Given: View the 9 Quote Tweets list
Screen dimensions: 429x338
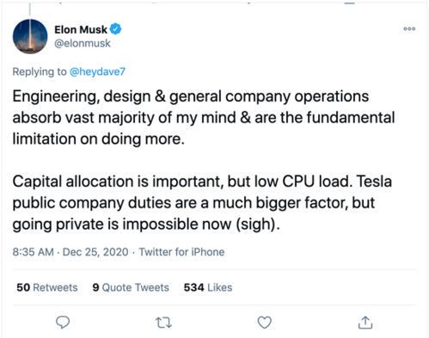Looking at the screenshot, I should coord(131,287).
